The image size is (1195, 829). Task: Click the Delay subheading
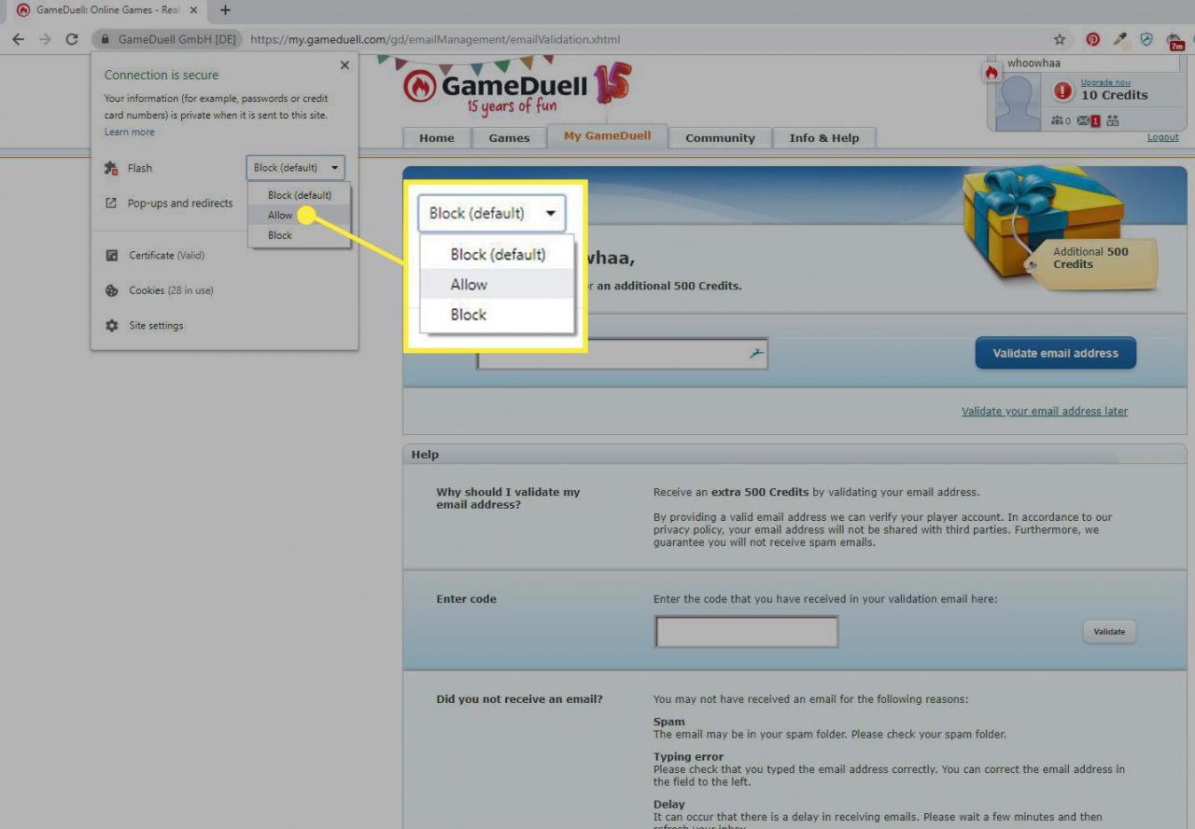click(668, 805)
